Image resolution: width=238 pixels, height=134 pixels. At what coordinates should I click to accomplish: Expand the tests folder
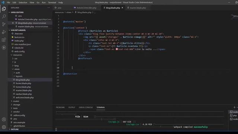[15, 108]
